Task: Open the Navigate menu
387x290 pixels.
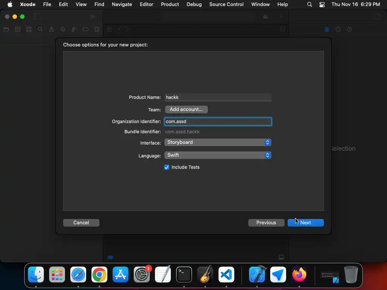Action: click(x=122, y=4)
